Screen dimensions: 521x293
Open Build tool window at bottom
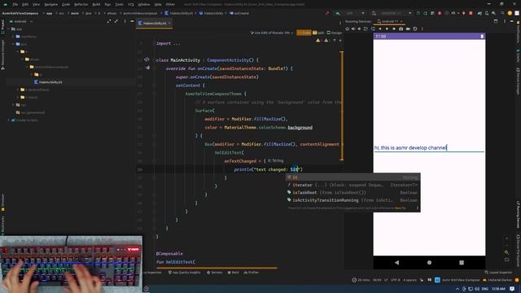(234, 273)
